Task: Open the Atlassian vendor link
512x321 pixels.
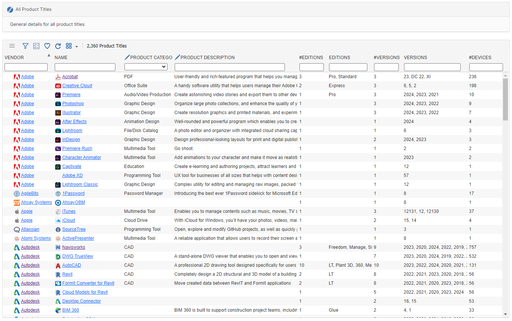Action: tap(30, 229)
